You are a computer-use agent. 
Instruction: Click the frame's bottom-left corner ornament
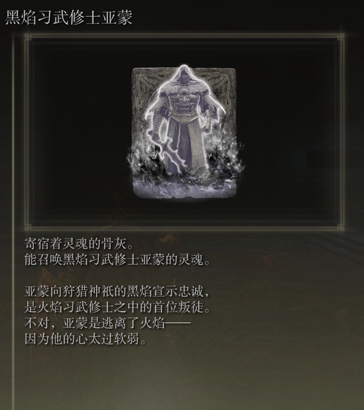tap(28, 227)
